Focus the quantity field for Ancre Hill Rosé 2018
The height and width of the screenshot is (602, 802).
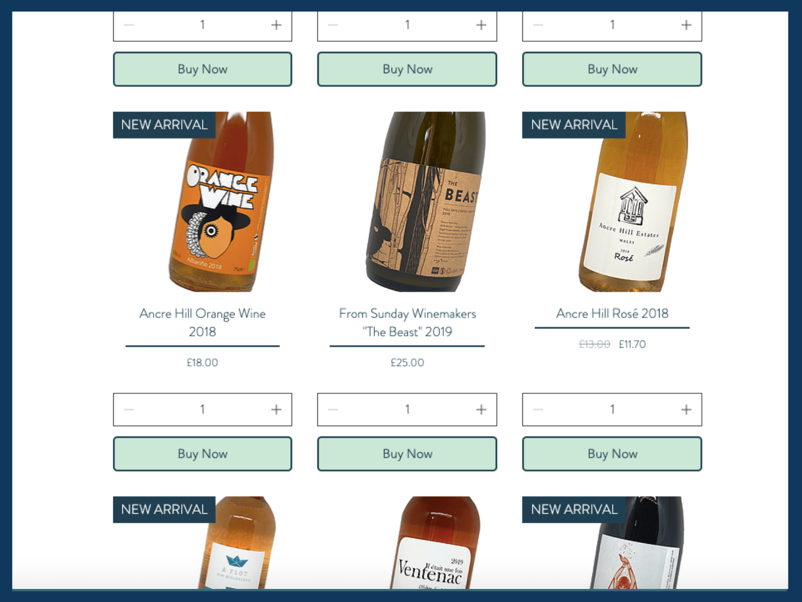[612, 410]
